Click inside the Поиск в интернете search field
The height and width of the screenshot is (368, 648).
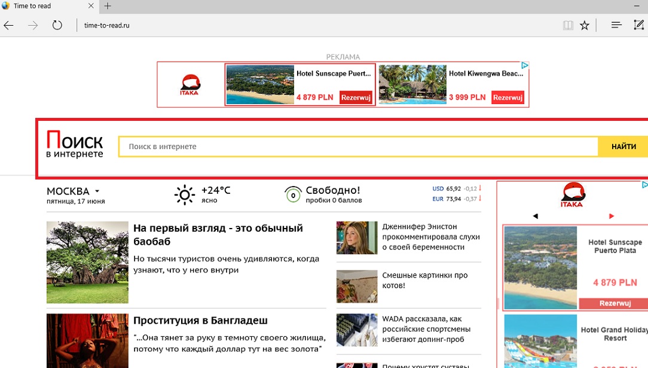tap(359, 146)
